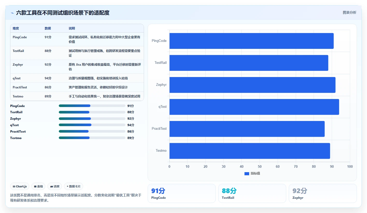367x213 pixels.
Task: Click the 100 x-axis tick label
Action: (350, 167)
